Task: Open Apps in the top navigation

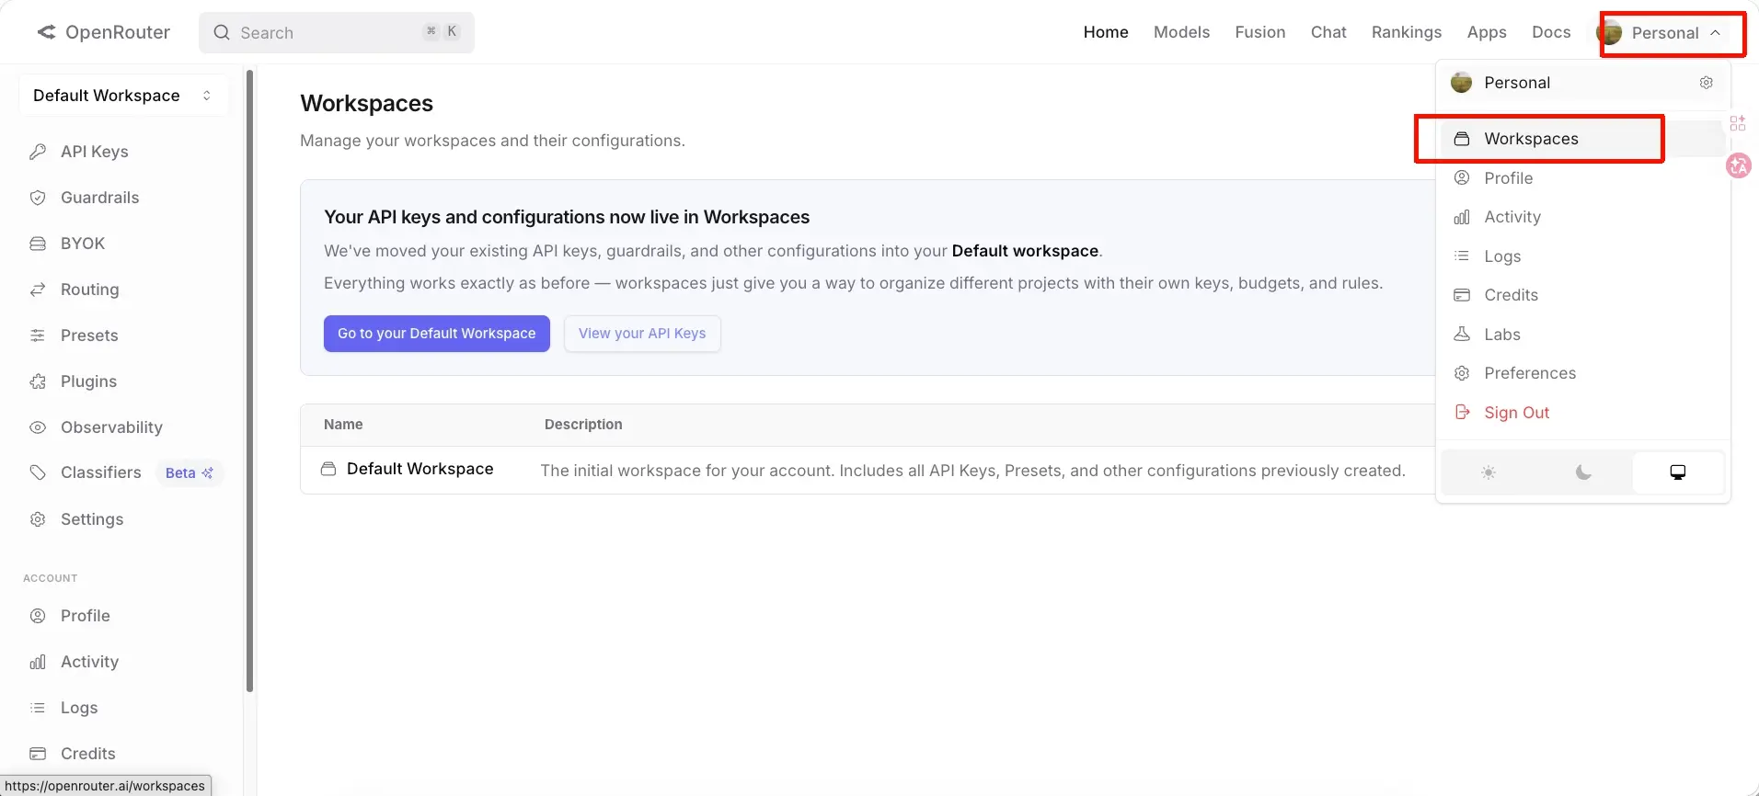Action: coord(1487,32)
